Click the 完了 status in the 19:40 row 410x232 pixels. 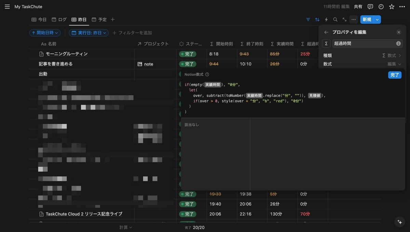pyautogui.click(x=188, y=204)
